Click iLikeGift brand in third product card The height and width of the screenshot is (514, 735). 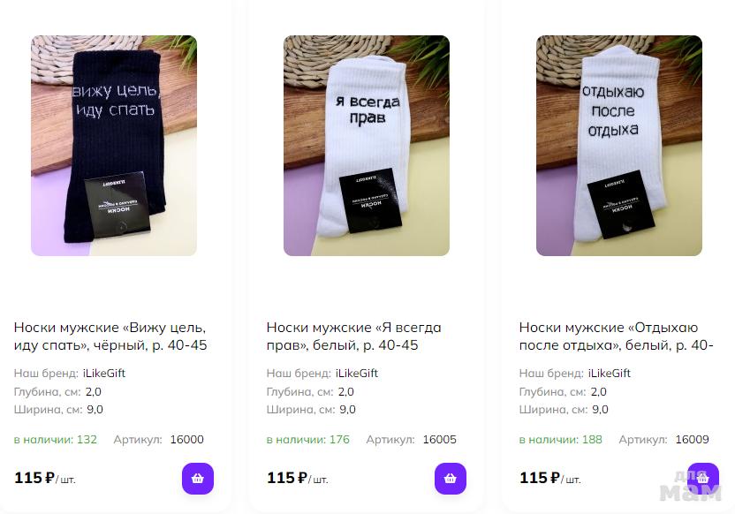[610, 373]
